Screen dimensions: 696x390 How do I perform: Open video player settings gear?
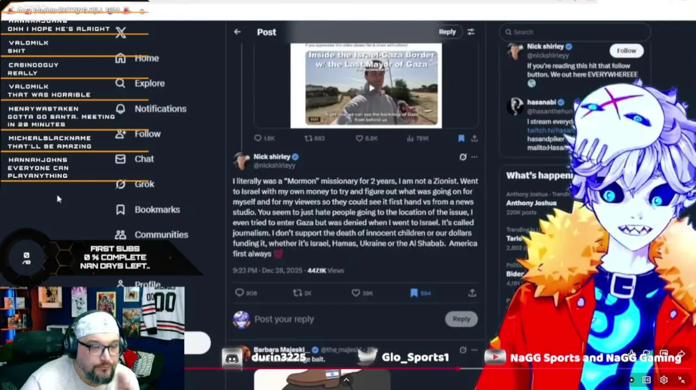click(663, 380)
